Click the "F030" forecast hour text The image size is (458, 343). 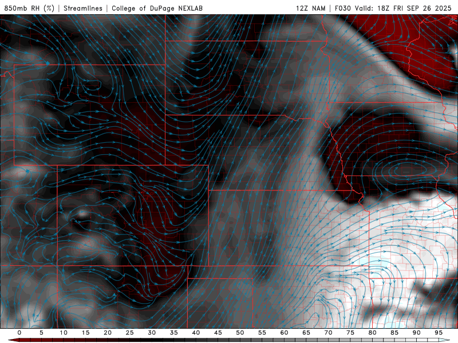tap(343, 8)
